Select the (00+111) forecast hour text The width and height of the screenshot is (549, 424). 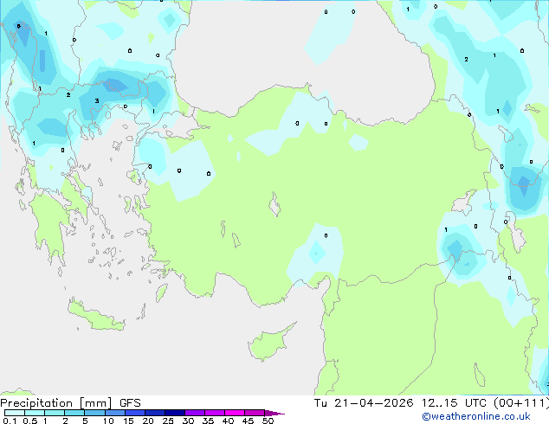pyautogui.click(x=521, y=403)
